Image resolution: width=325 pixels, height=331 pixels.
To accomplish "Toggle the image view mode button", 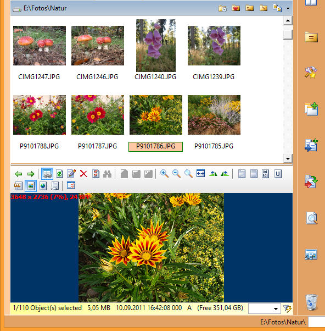I will click(x=31, y=186).
